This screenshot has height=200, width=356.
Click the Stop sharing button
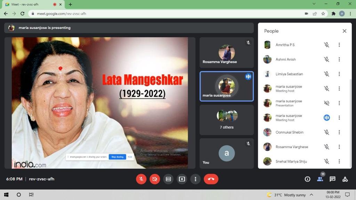(117, 157)
